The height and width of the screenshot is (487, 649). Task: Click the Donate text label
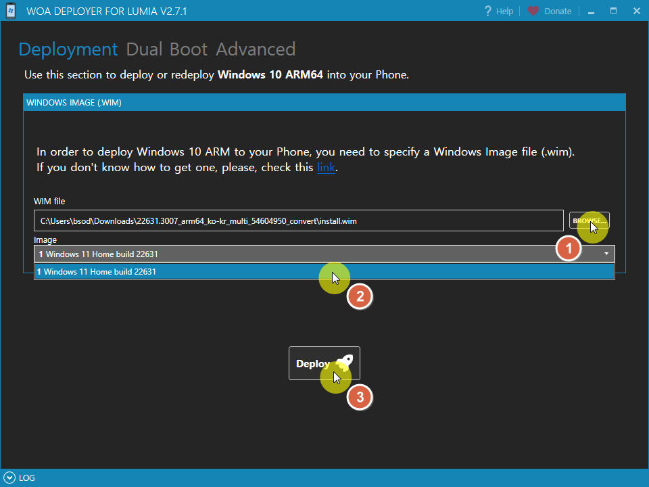[558, 11]
